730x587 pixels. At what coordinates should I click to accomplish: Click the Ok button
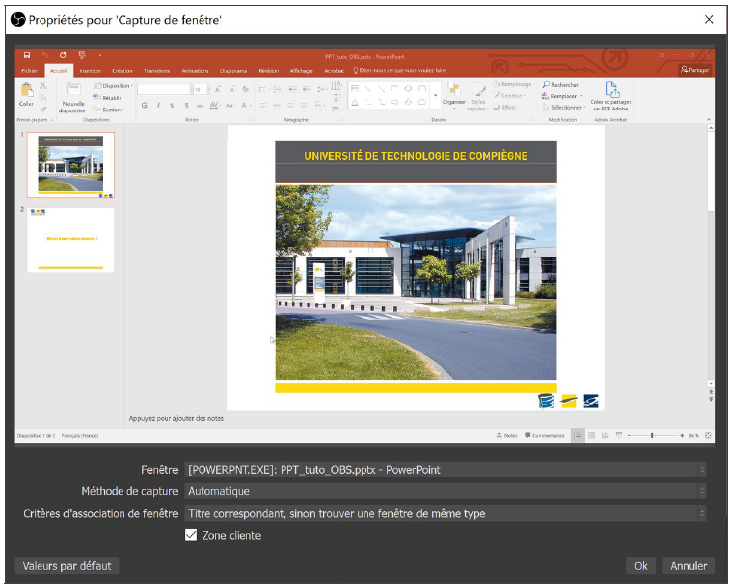pos(641,565)
